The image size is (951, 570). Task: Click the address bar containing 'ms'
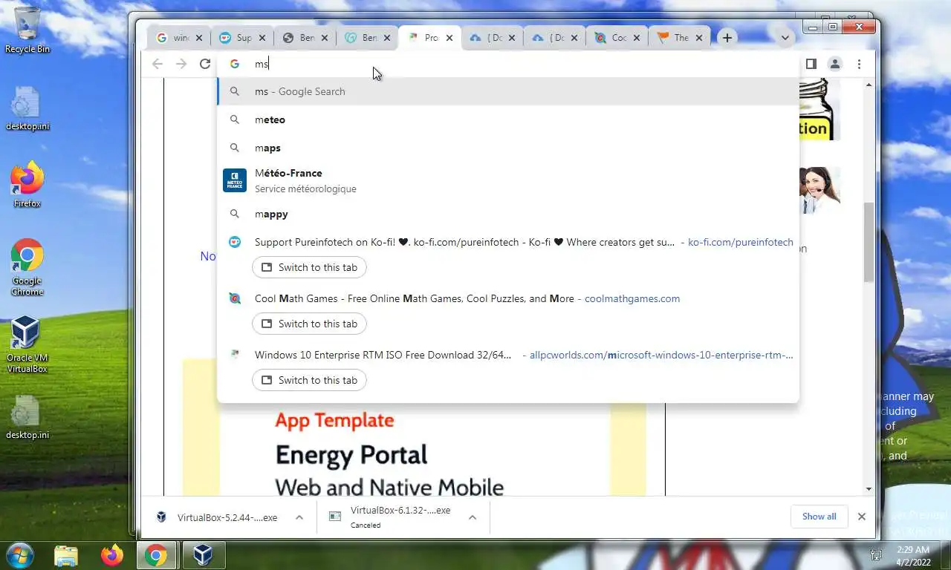[x=508, y=64]
